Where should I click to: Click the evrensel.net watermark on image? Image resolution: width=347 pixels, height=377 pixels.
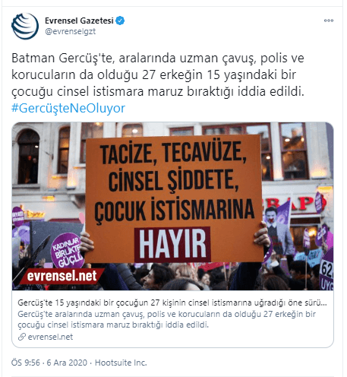62,276
